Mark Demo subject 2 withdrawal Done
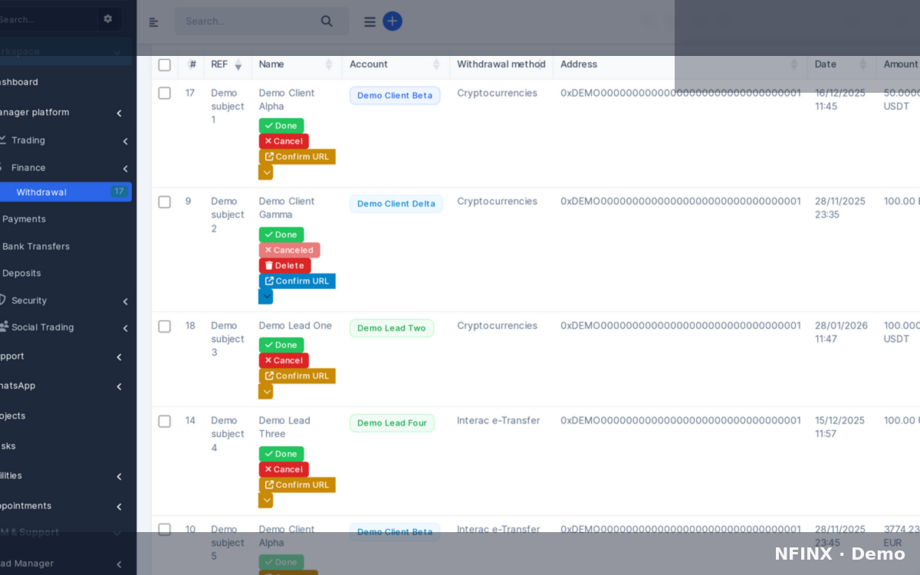The height and width of the screenshot is (575, 920). pyautogui.click(x=281, y=235)
